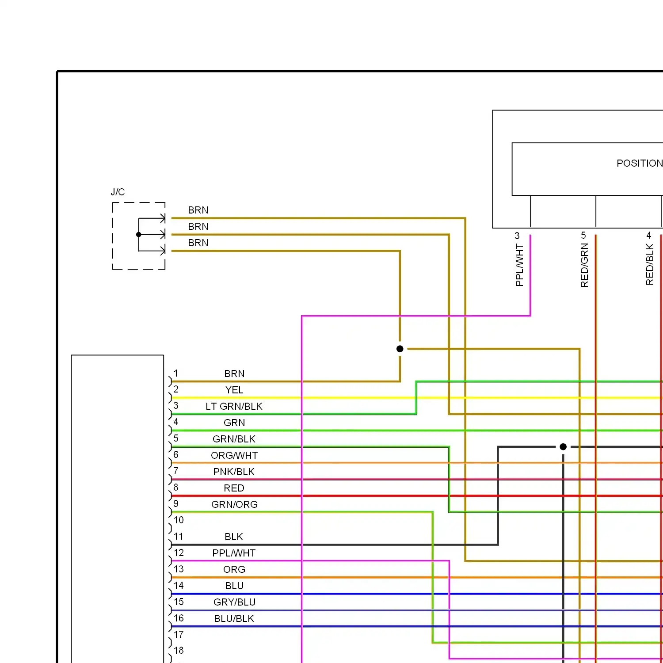663x663 pixels.
Task: Click pin number 17 on the connector
Action: point(179,634)
